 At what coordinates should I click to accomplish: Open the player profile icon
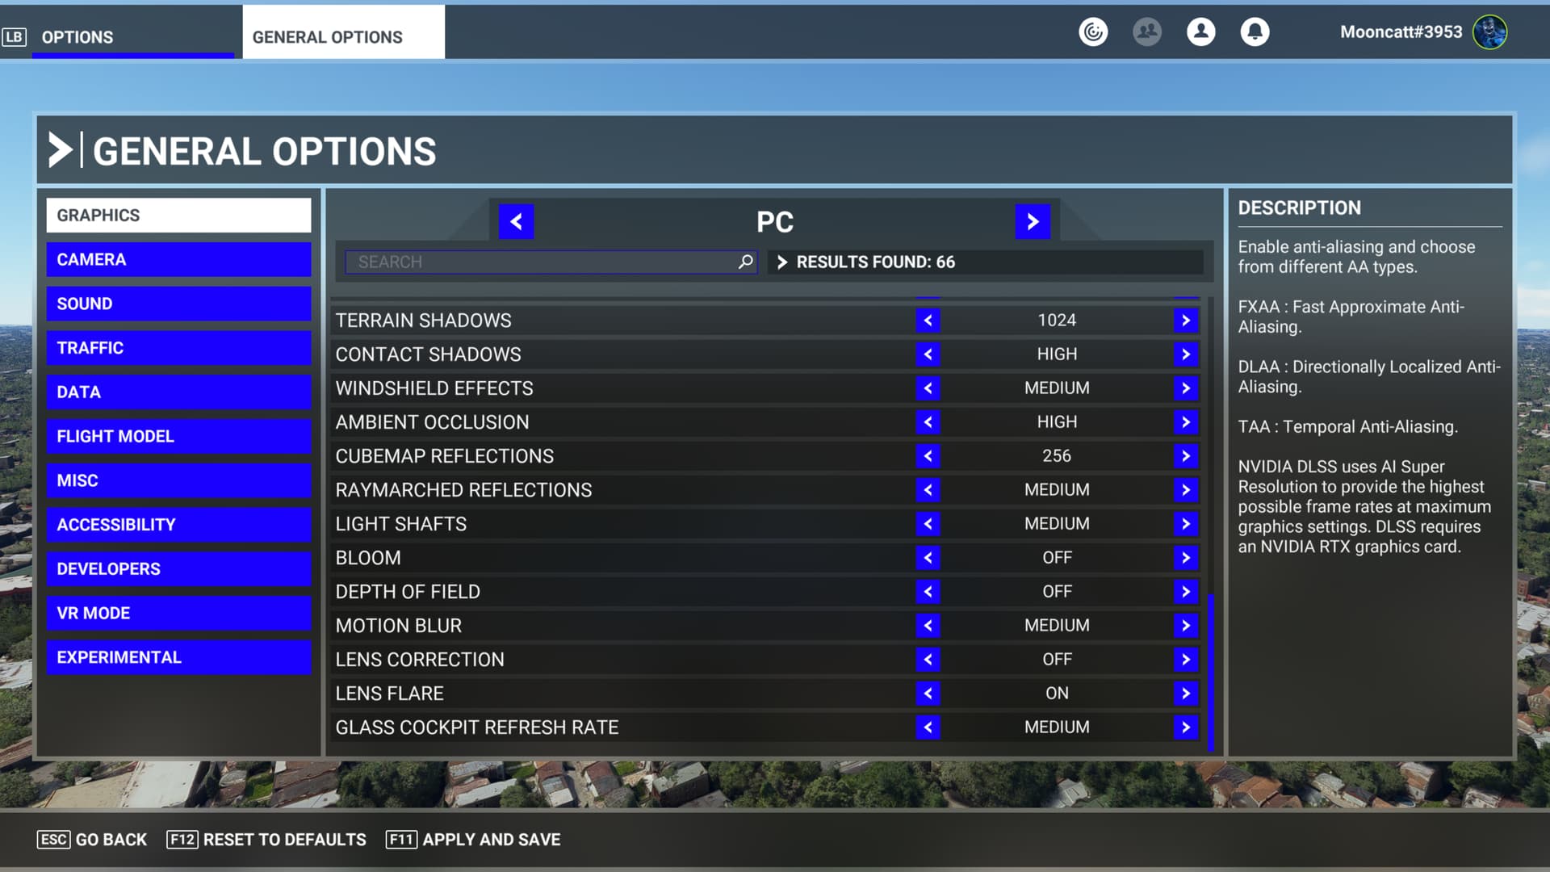[x=1200, y=32]
